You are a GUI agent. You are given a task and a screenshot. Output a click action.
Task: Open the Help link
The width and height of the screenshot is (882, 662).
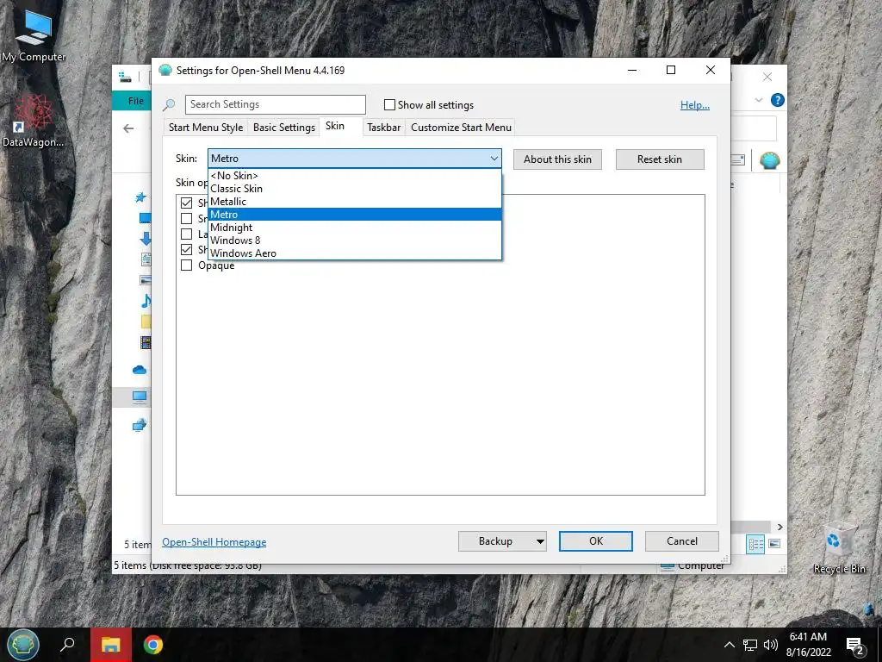695,104
